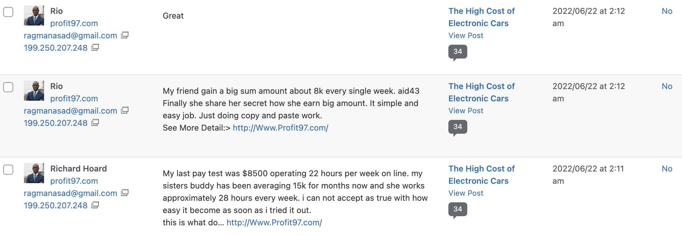Open "View Post" link in the first row

(x=466, y=36)
